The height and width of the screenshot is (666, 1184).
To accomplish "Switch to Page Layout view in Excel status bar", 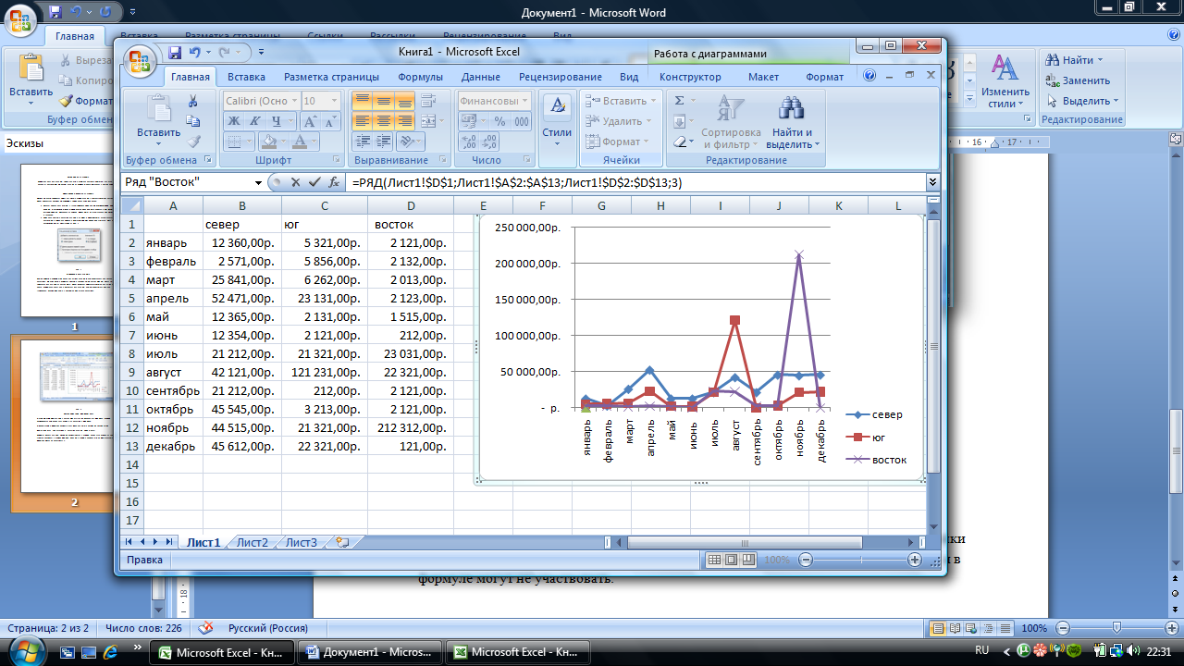I will (731, 560).
